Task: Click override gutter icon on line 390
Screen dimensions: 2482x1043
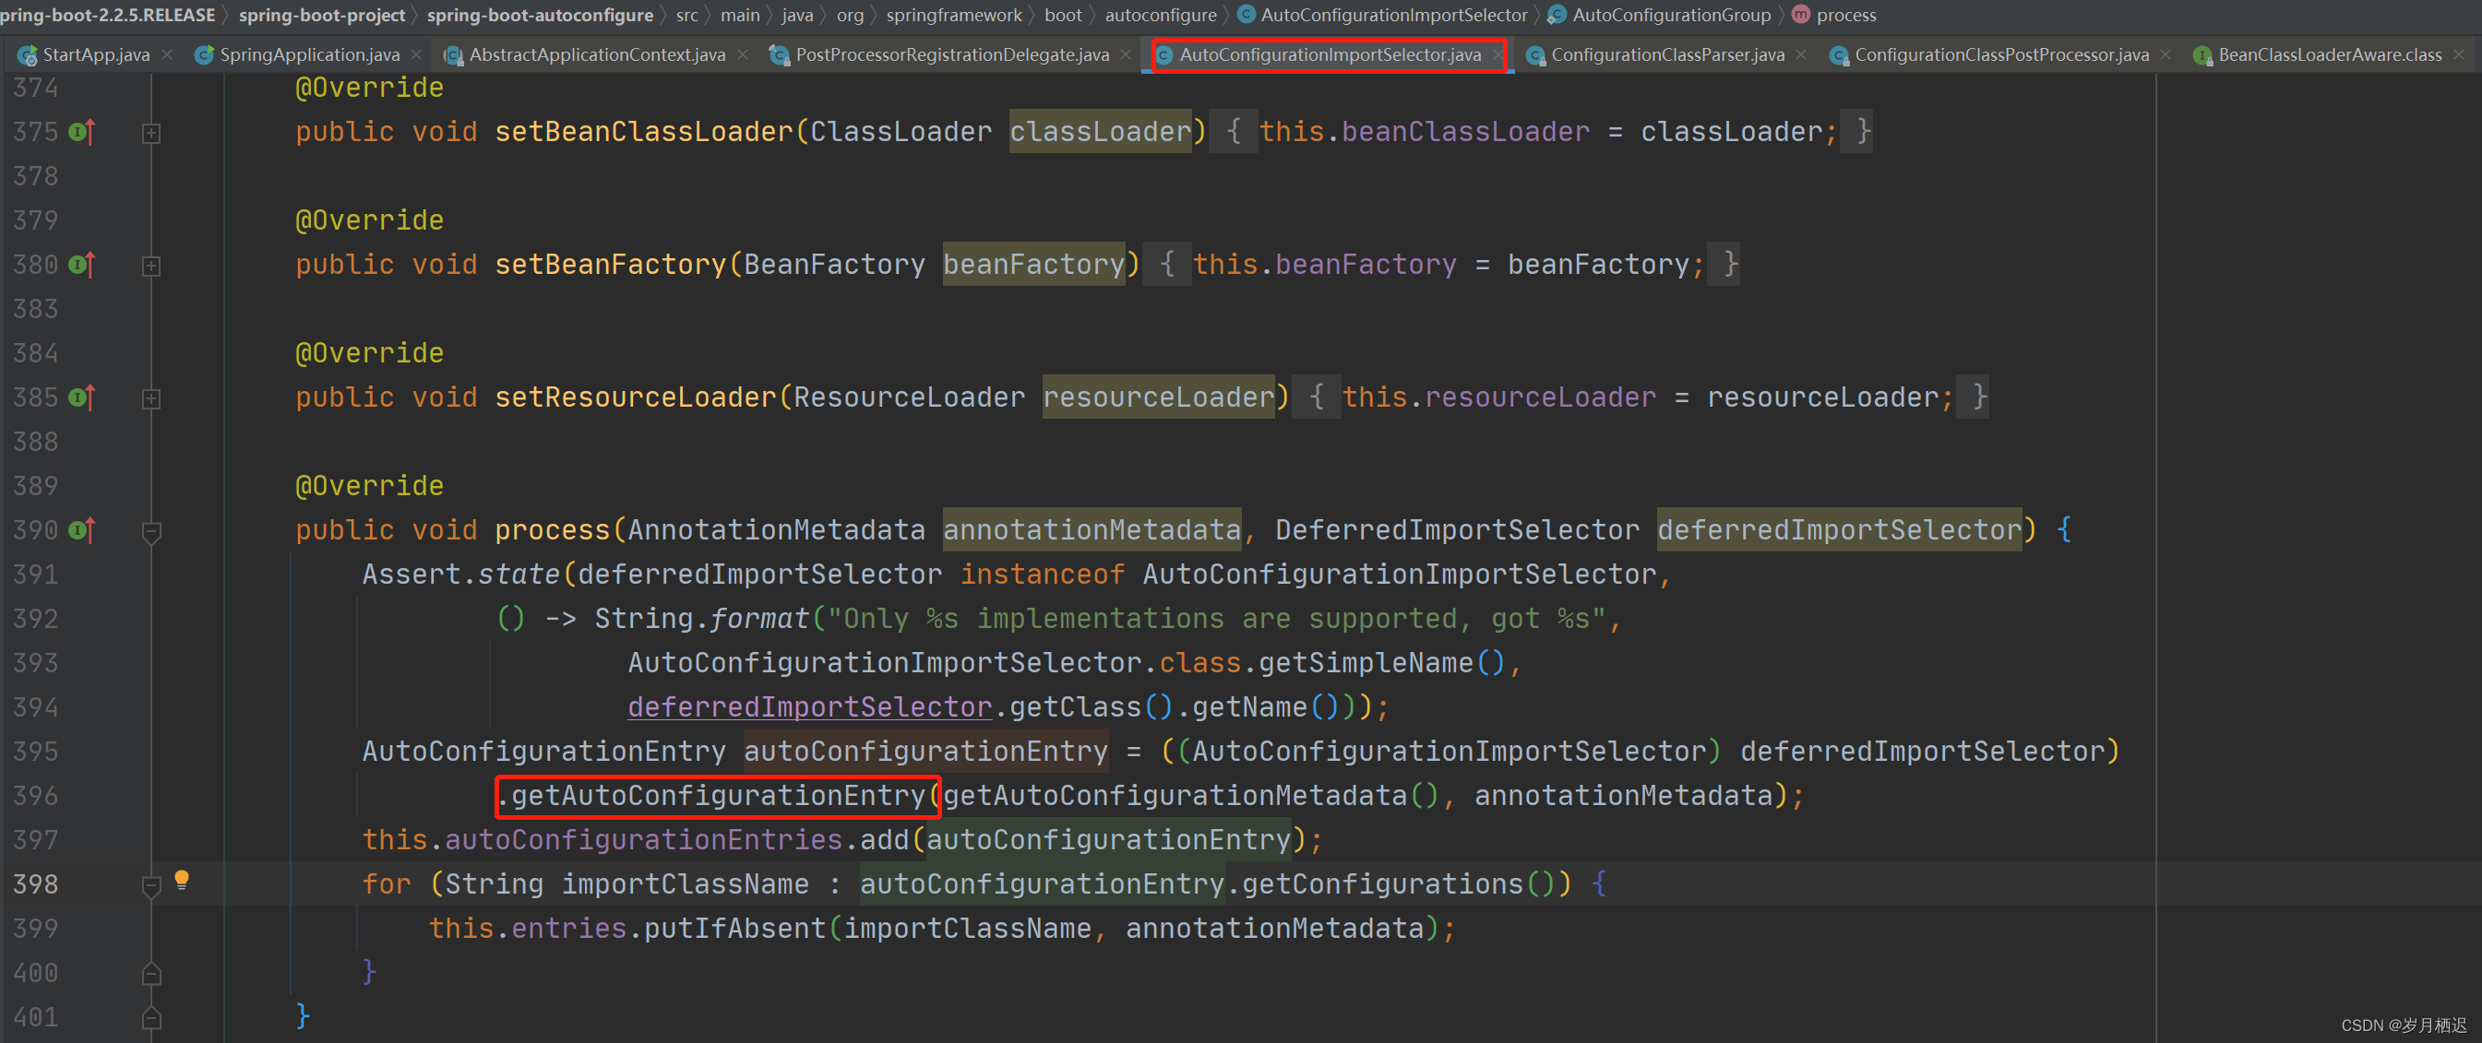Action: pos(82,530)
